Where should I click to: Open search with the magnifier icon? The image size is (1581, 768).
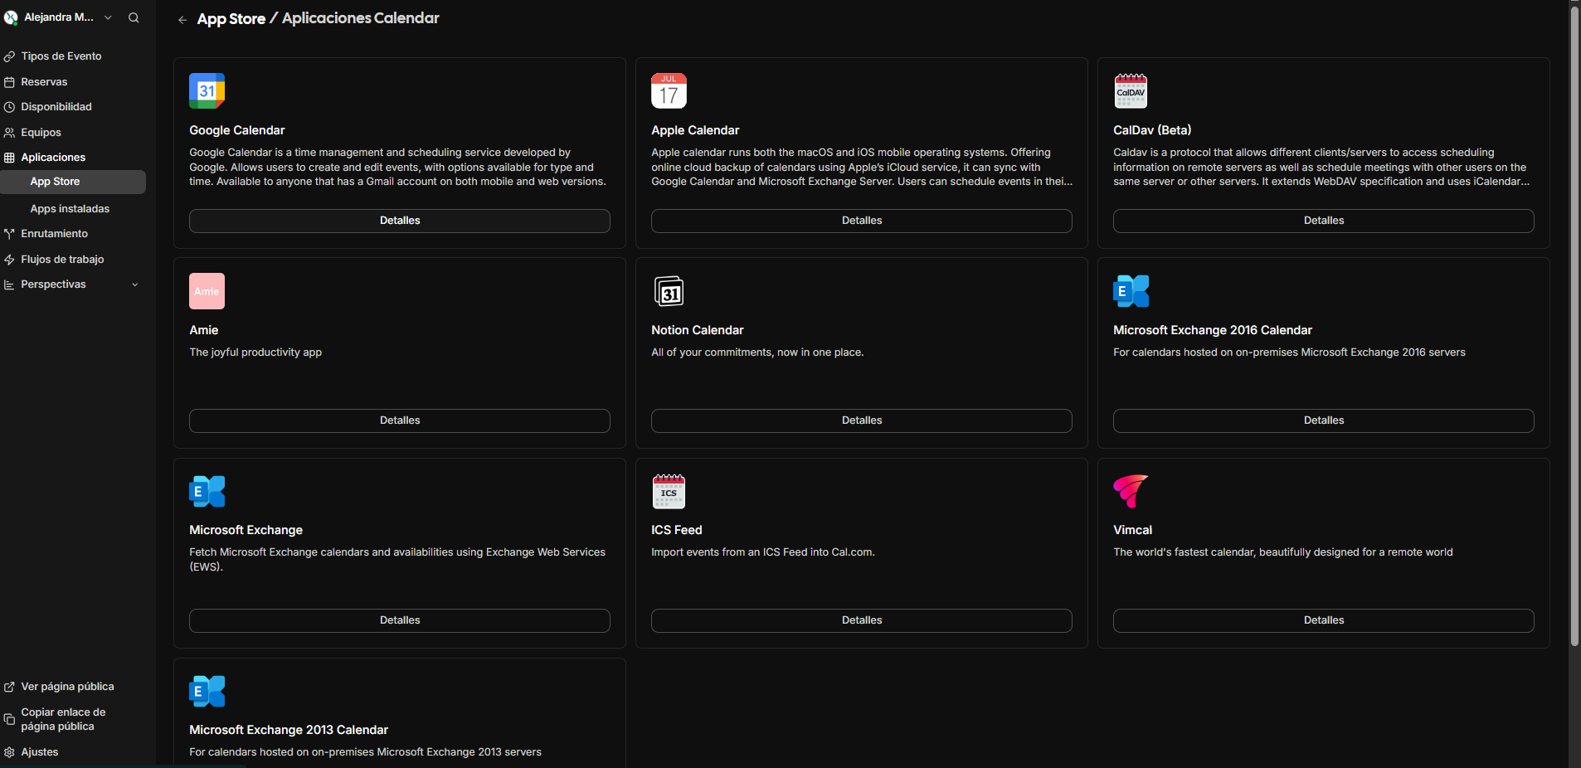(x=134, y=17)
